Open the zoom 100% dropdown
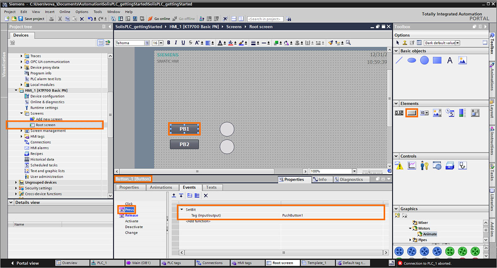Screen dimensions: 497x268 click(x=354, y=171)
